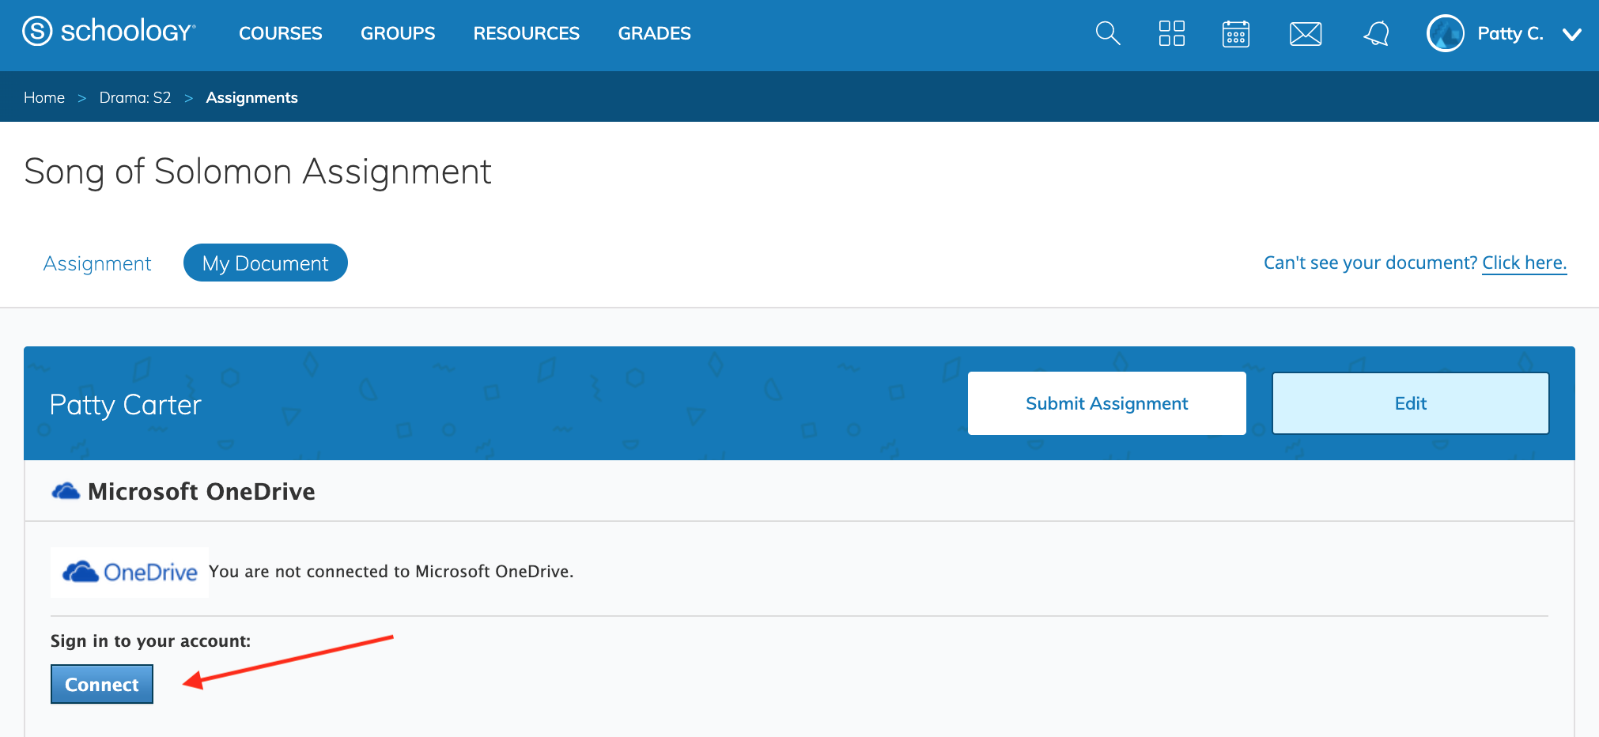Follow the "Click here" help link
1599x737 pixels.
pos(1524,263)
